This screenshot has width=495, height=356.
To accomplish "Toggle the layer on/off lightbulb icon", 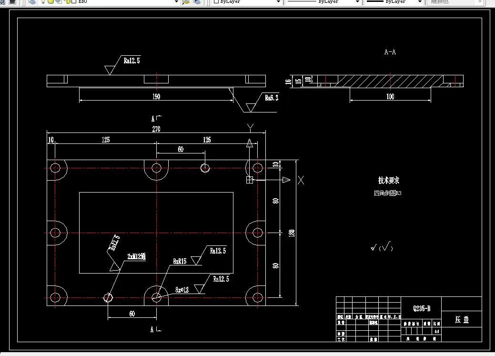I will 43,1.
